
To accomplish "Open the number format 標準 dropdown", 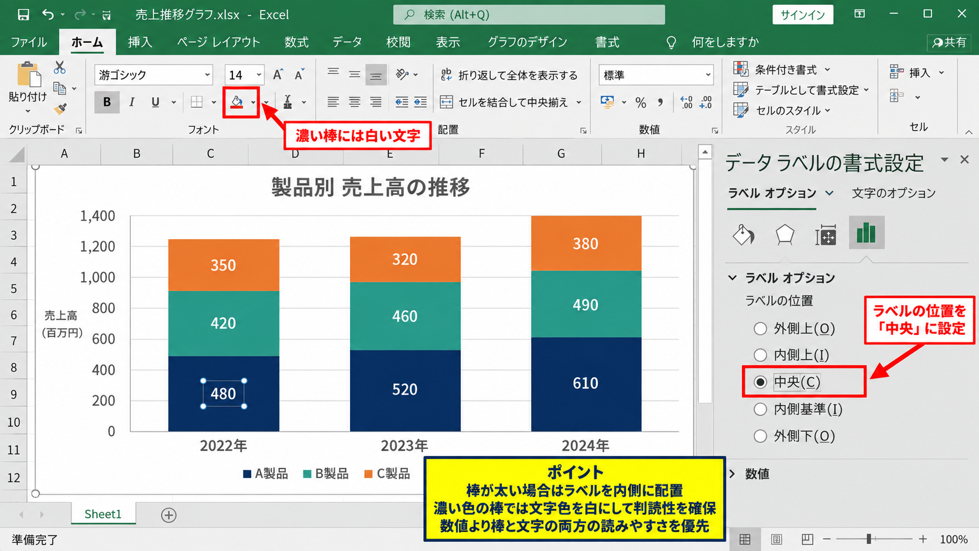I will click(x=708, y=75).
